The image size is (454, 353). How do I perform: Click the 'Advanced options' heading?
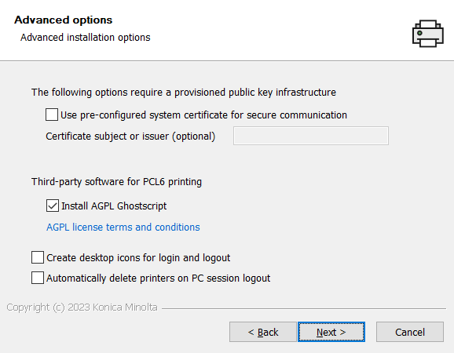64,20
